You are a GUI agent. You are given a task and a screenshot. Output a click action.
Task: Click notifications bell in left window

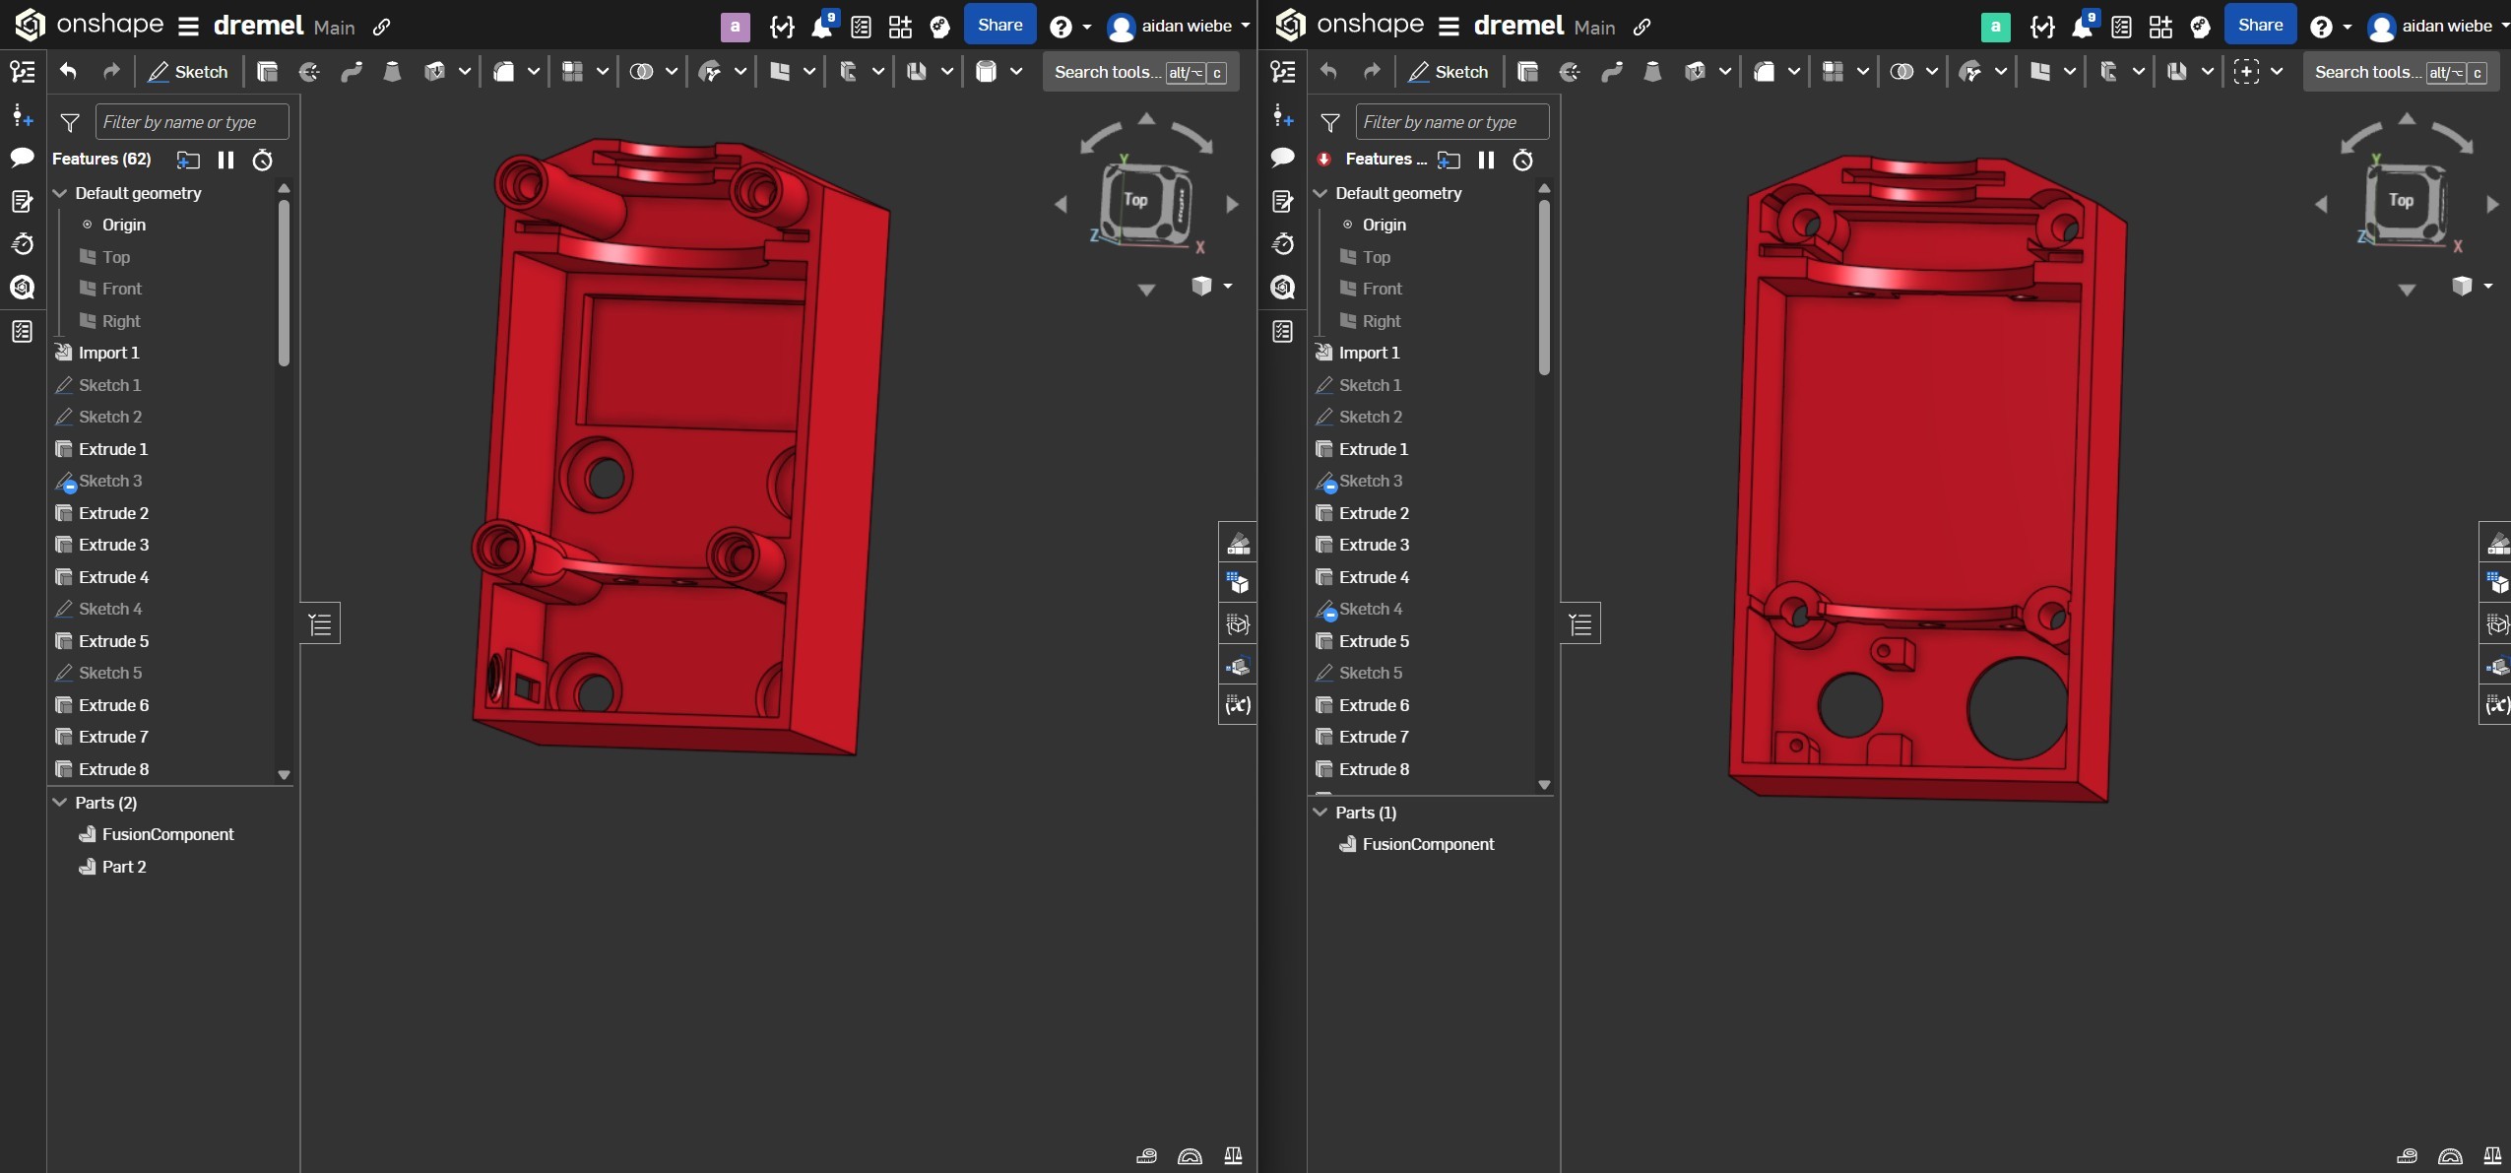(822, 26)
